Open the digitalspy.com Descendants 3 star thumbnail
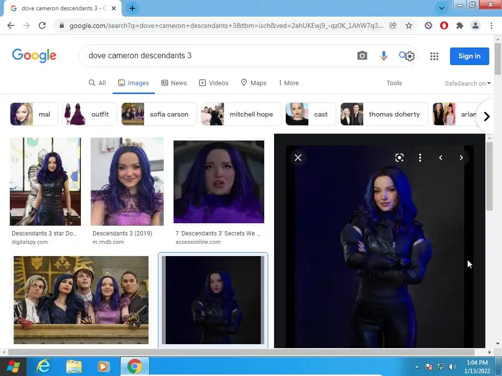Image resolution: width=502 pixels, height=376 pixels. (x=45, y=182)
